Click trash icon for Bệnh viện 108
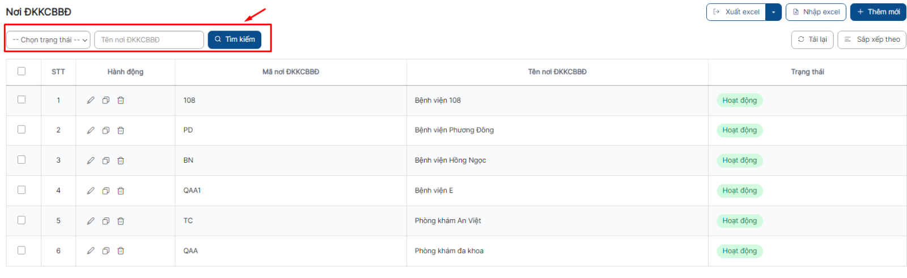The image size is (907, 278). 121,101
